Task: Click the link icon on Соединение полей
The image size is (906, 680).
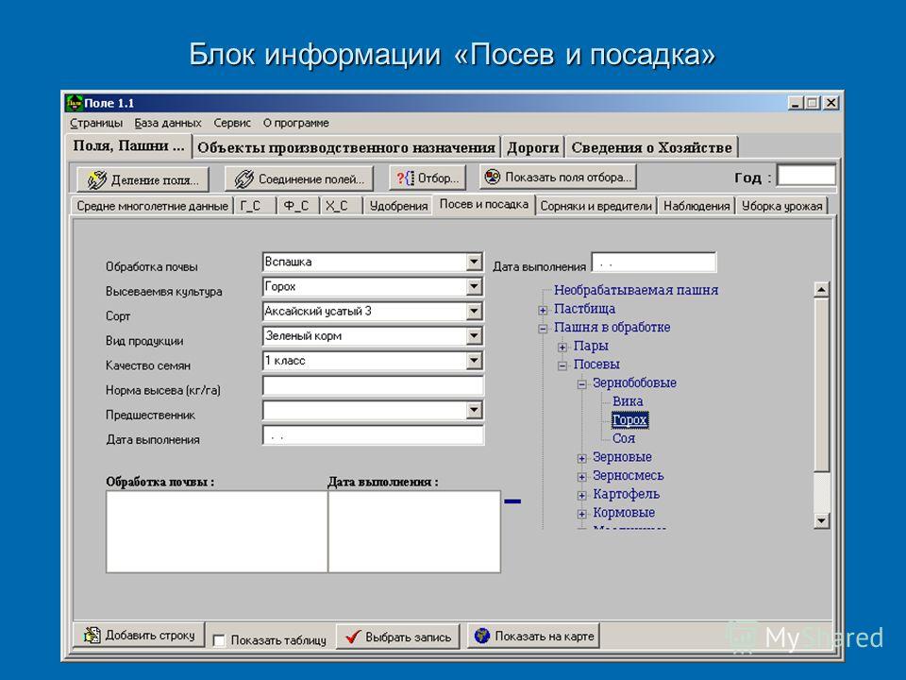Action: point(243,179)
